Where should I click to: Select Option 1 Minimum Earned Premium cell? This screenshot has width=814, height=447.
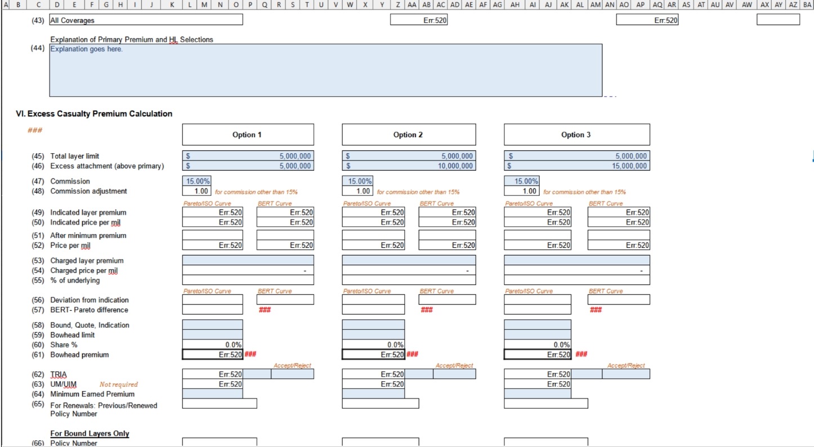[x=213, y=394]
